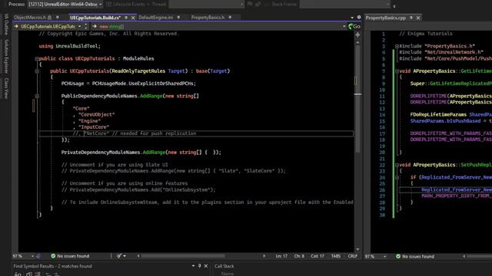Open the Class View side tab
The width and height of the screenshot is (492, 276).
point(6,88)
